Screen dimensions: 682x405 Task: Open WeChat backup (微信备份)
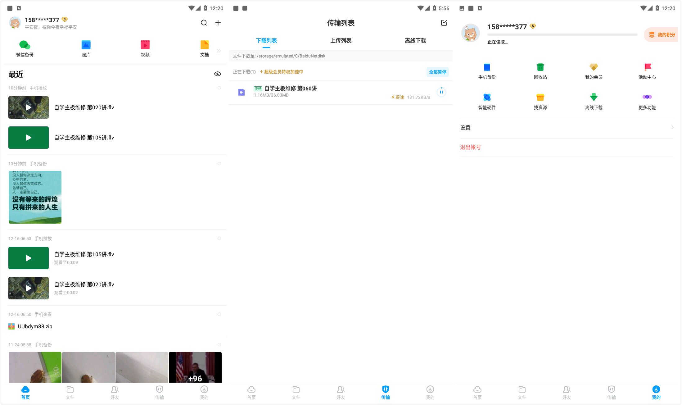(x=24, y=48)
